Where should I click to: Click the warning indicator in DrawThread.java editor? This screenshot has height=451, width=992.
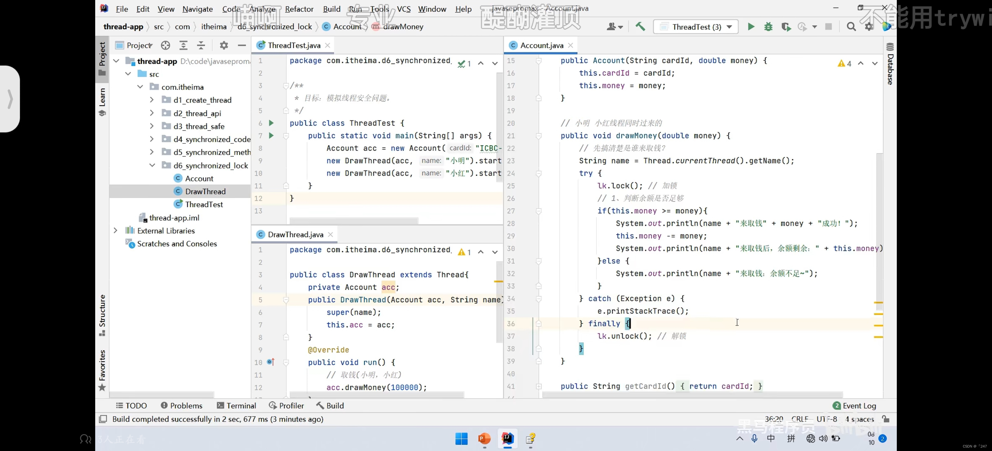pyautogui.click(x=464, y=252)
